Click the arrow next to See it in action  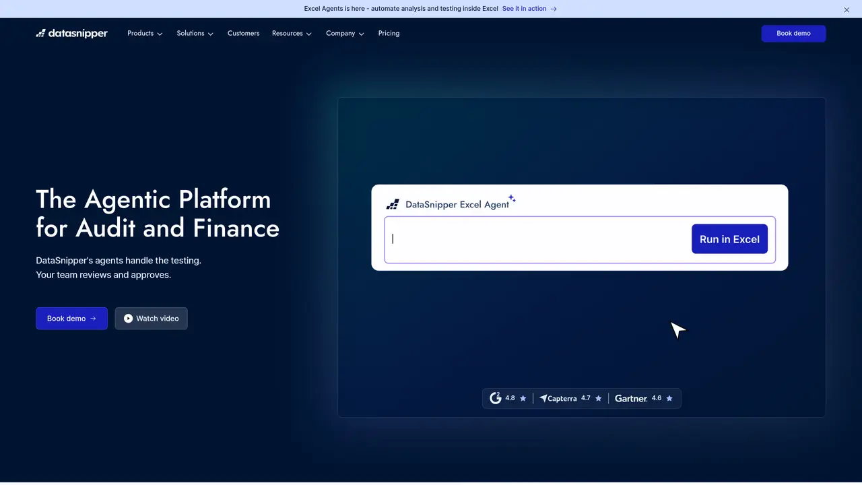(554, 9)
